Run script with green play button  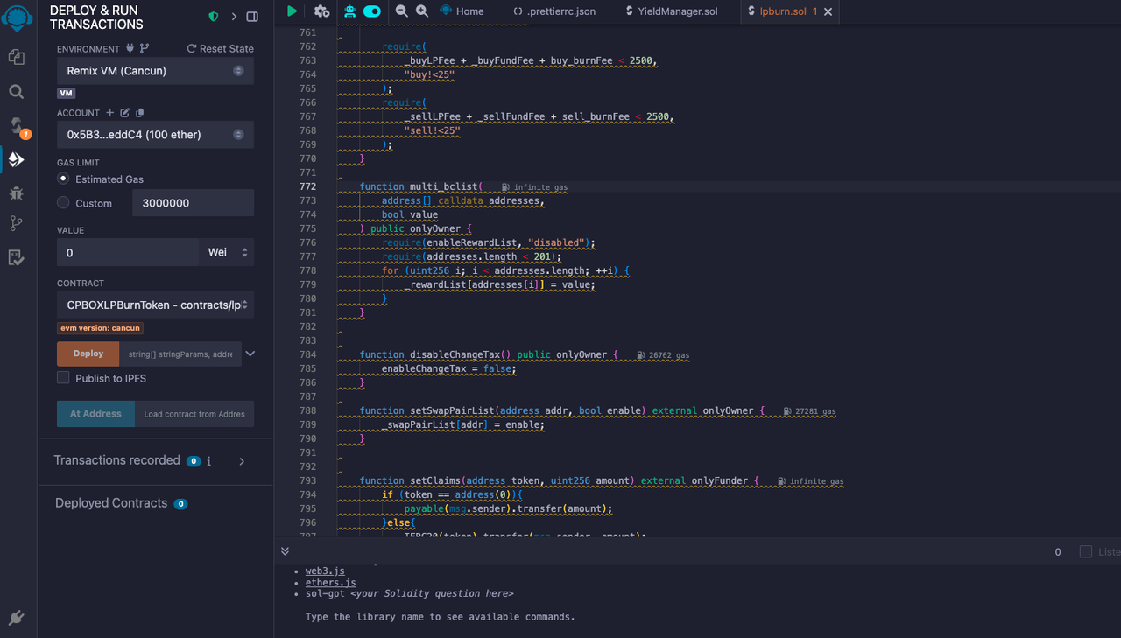(293, 11)
